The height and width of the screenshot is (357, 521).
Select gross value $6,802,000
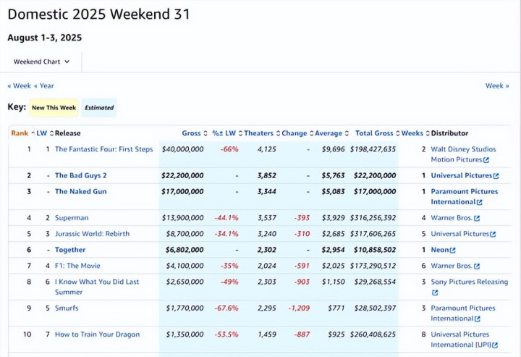click(x=185, y=250)
